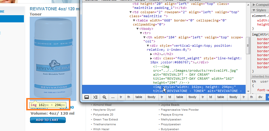This screenshot has height=131, width=269.
Task: Collapse the table width 668 node
Action: pyautogui.click(x=134, y=21)
